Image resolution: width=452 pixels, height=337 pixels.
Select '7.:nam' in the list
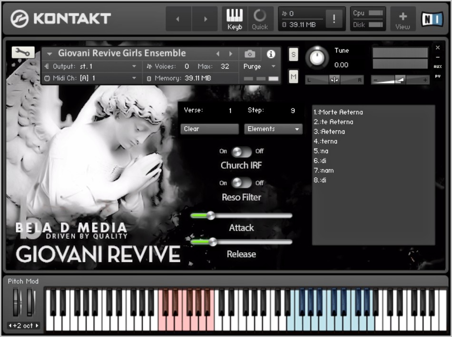pos(324,171)
